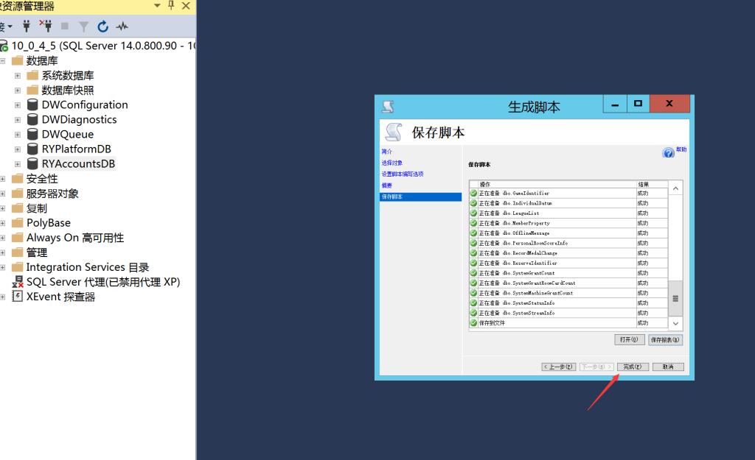Click the 保存报表 save report button
755x460 pixels.
click(666, 339)
